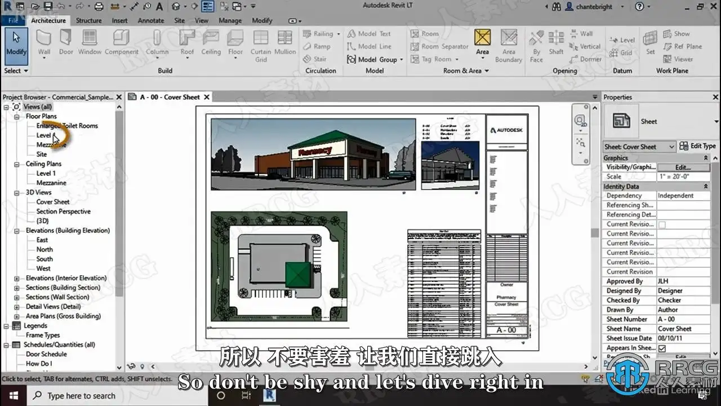Click the Set work plane tool

(651, 43)
